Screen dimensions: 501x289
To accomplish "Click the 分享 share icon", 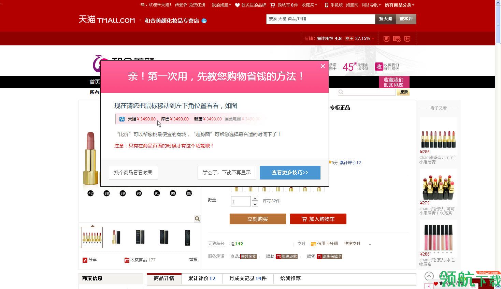I will tap(85, 260).
